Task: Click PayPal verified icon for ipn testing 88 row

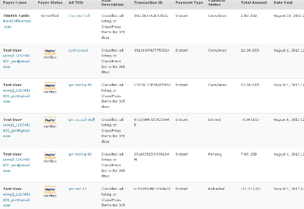Action: pos(50,155)
